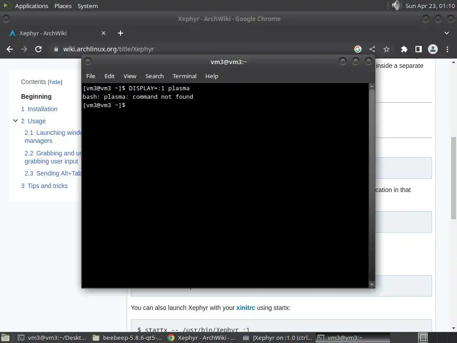Open the System menu
This screenshot has width=457, height=343.
(88, 6)
